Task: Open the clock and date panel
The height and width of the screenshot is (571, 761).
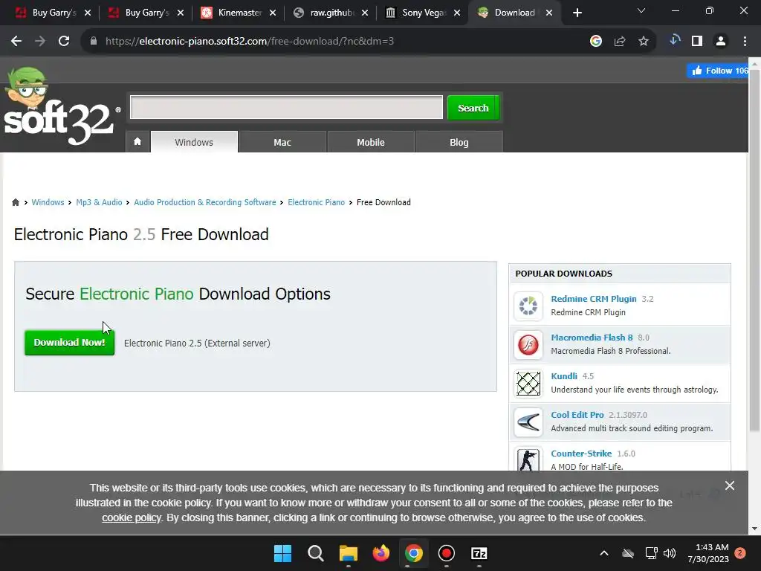Action: 708,553
